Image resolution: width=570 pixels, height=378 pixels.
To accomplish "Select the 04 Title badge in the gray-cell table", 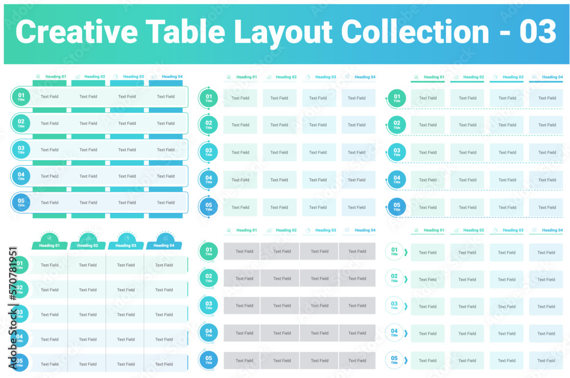I will [x=209, y=332].
